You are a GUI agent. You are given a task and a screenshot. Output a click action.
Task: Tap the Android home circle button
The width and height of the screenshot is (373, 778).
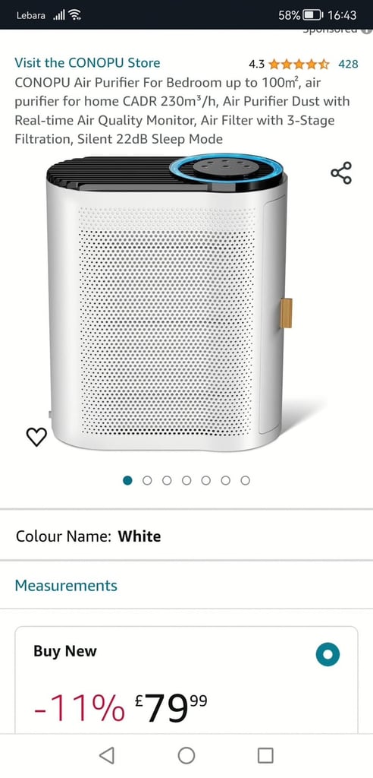[x=186, y=755]
